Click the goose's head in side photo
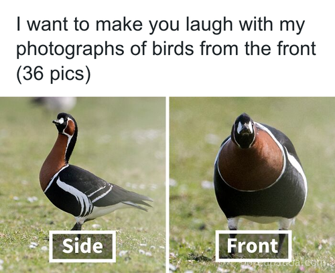Screen dimensions: 335x273 [x=64, y=123]
